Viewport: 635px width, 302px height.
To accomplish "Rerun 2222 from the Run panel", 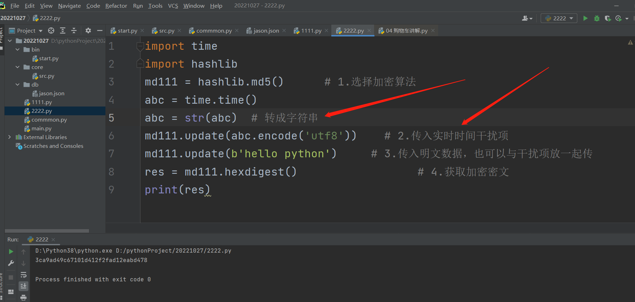I will [11, 252].
